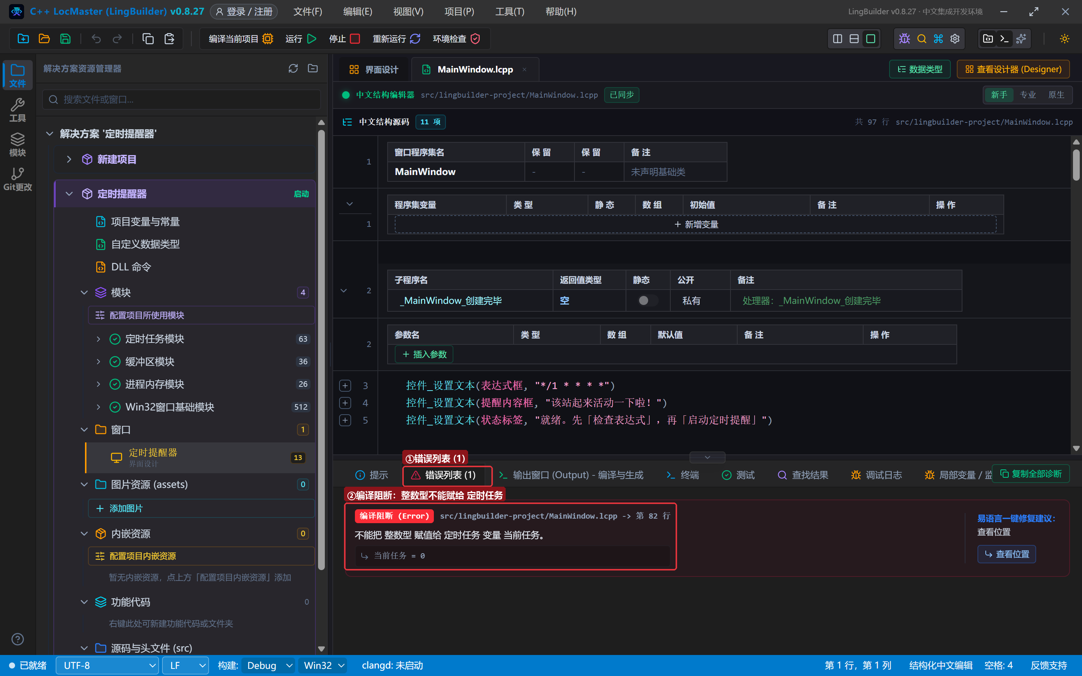The height and width of the screenshot is (676, 1082).
Task: Open the 工具(T) menu
Action: tap(509, 12)
